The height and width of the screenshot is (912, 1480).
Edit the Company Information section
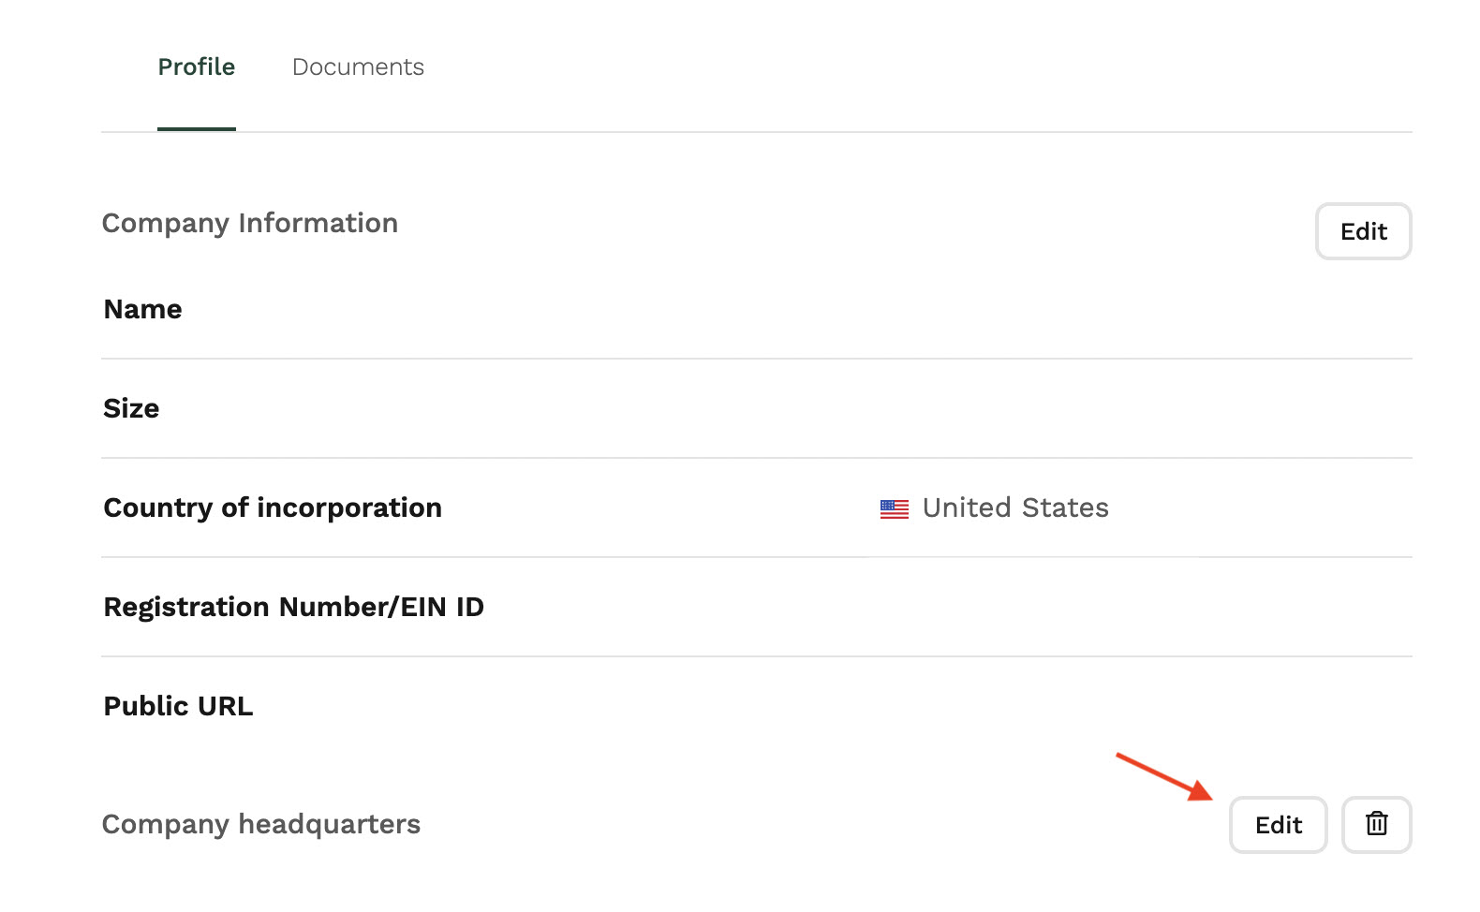1363,231
